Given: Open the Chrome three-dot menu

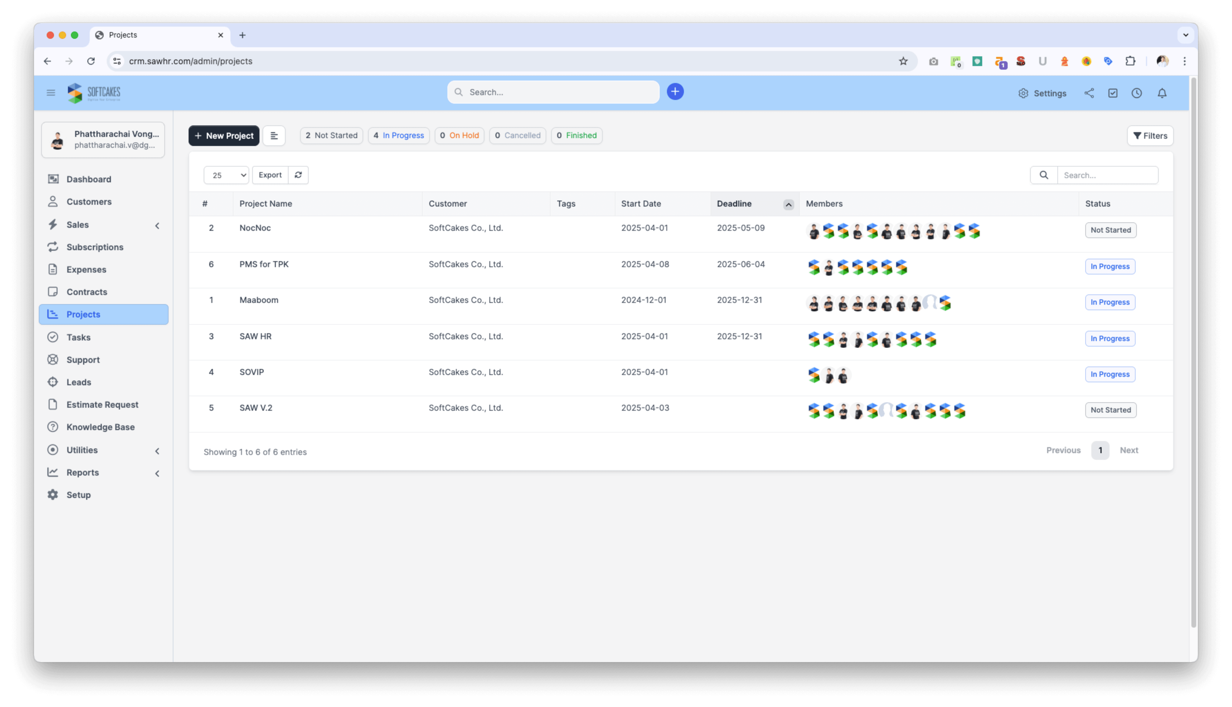Looking at the screenshot, I should coord(1184,61).
